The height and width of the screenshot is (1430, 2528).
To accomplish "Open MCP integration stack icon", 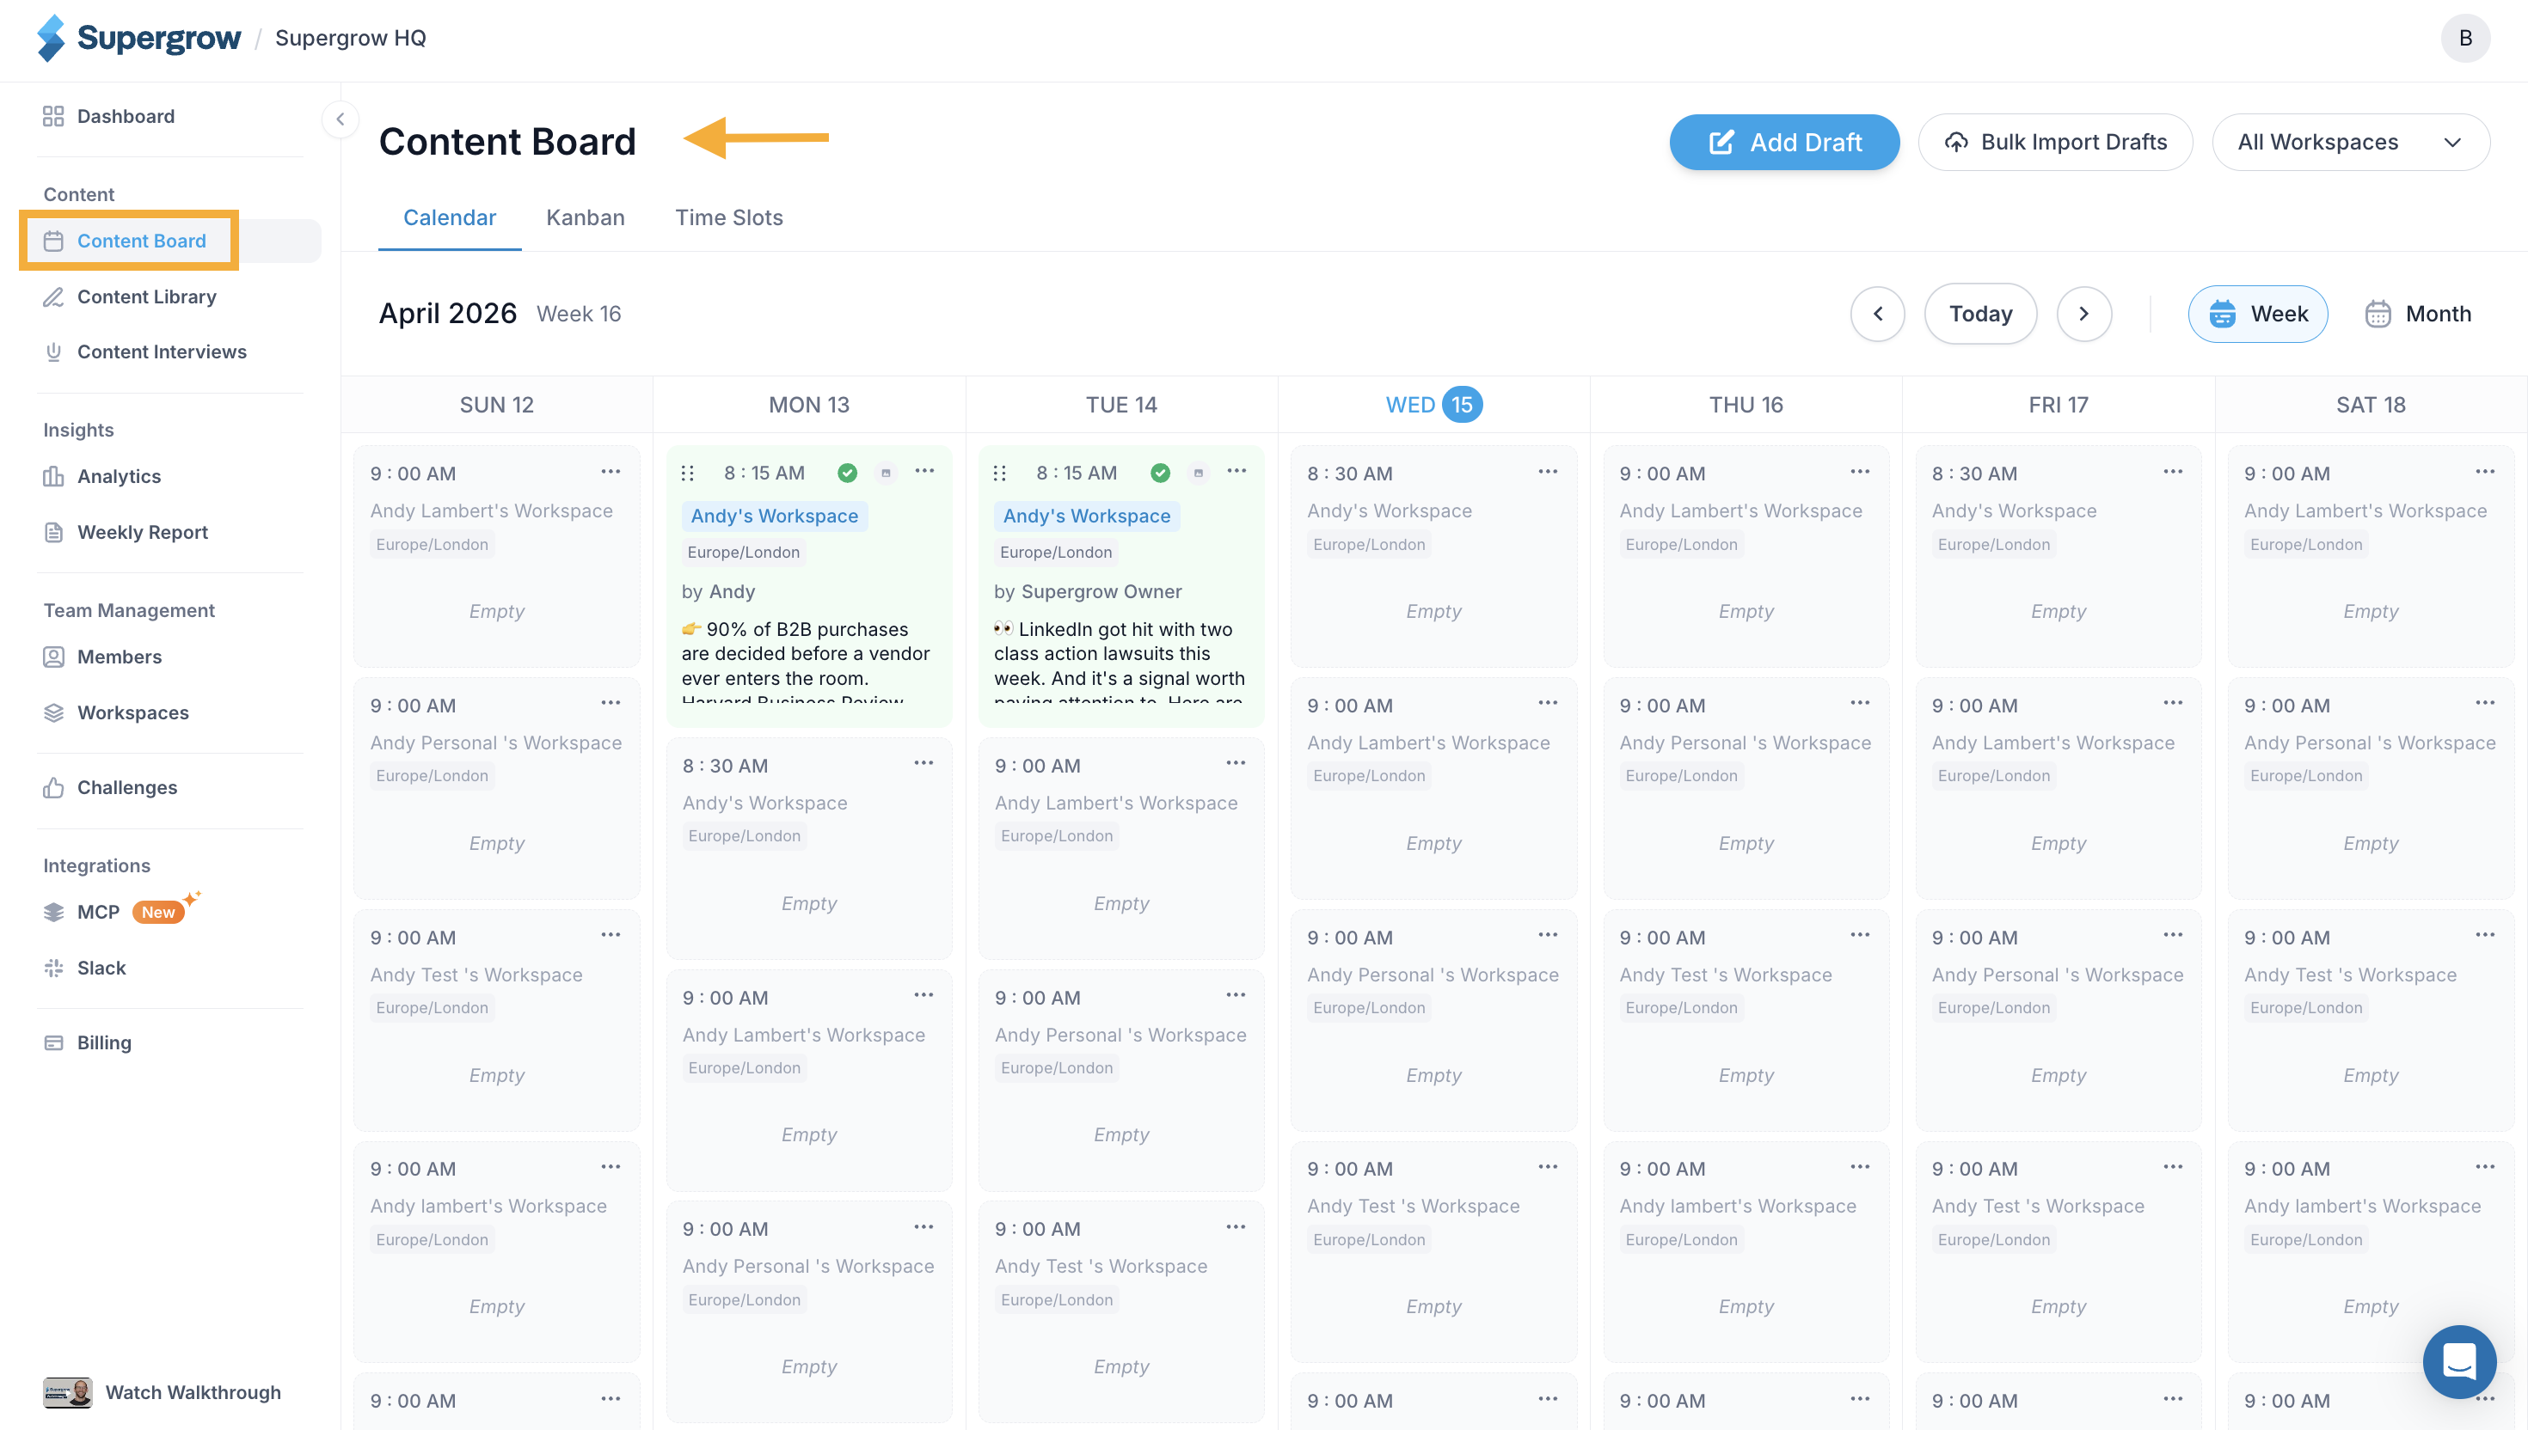I will pyautogui.click(x=53, y=912).
